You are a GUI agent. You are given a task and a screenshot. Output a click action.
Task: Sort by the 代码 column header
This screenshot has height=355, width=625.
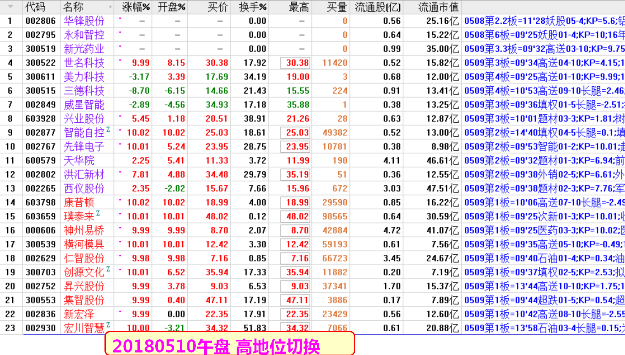pyautogui.click(x=35, y=7)
